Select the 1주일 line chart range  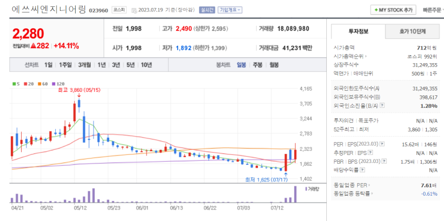tap(65, 65)
